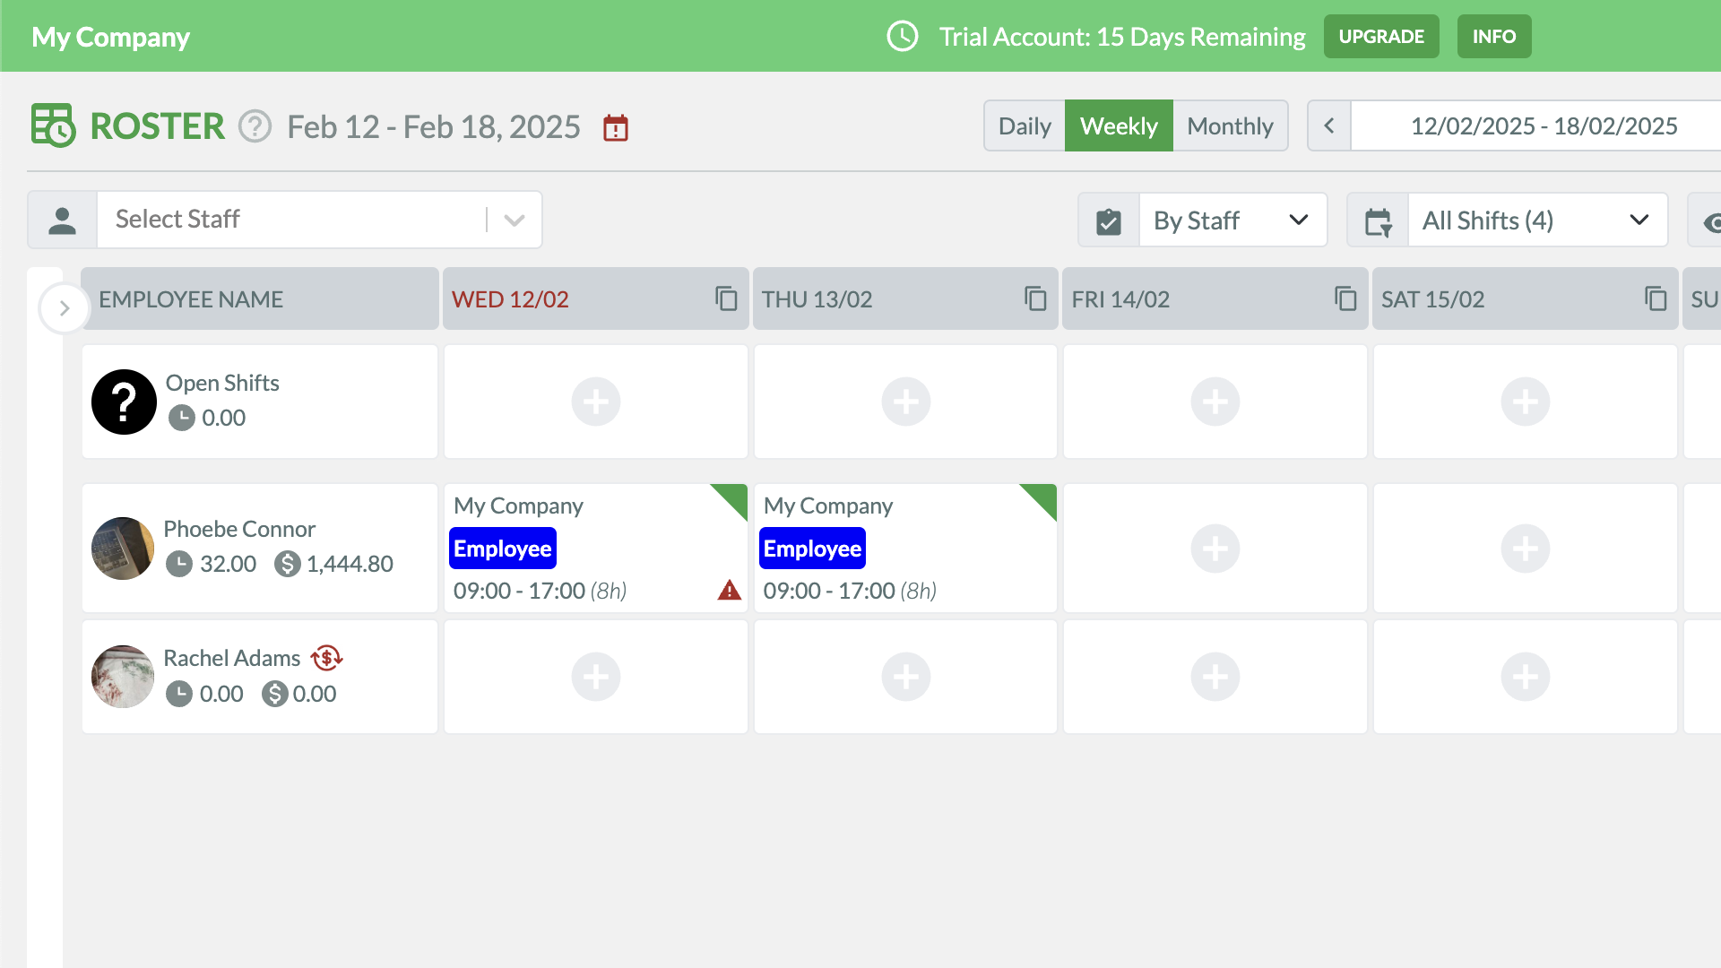This screenshot has height=968, width=1721.
Task: Switch to the Daily view tab
Action: (x=1024, y=126)
